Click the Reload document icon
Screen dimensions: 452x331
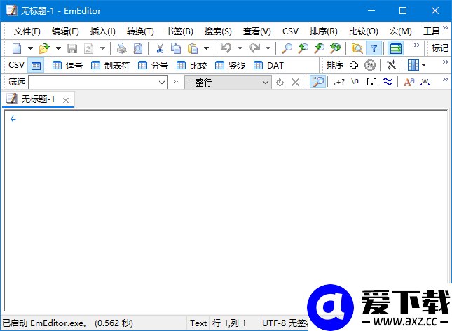tap(89, 48)
